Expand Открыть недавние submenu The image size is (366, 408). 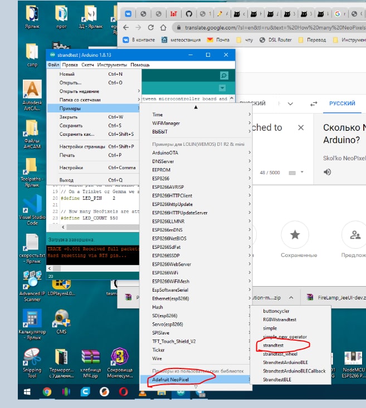click(94, 91)
